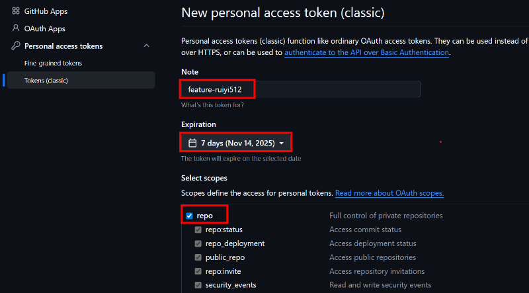Click the GitHub Apps grid icon
Image resolution: width=529 pixels, height=293 pixels.
16,11
